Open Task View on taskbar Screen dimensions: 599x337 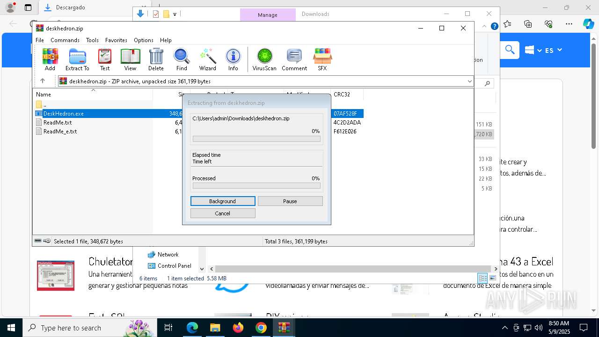(169, 328)
